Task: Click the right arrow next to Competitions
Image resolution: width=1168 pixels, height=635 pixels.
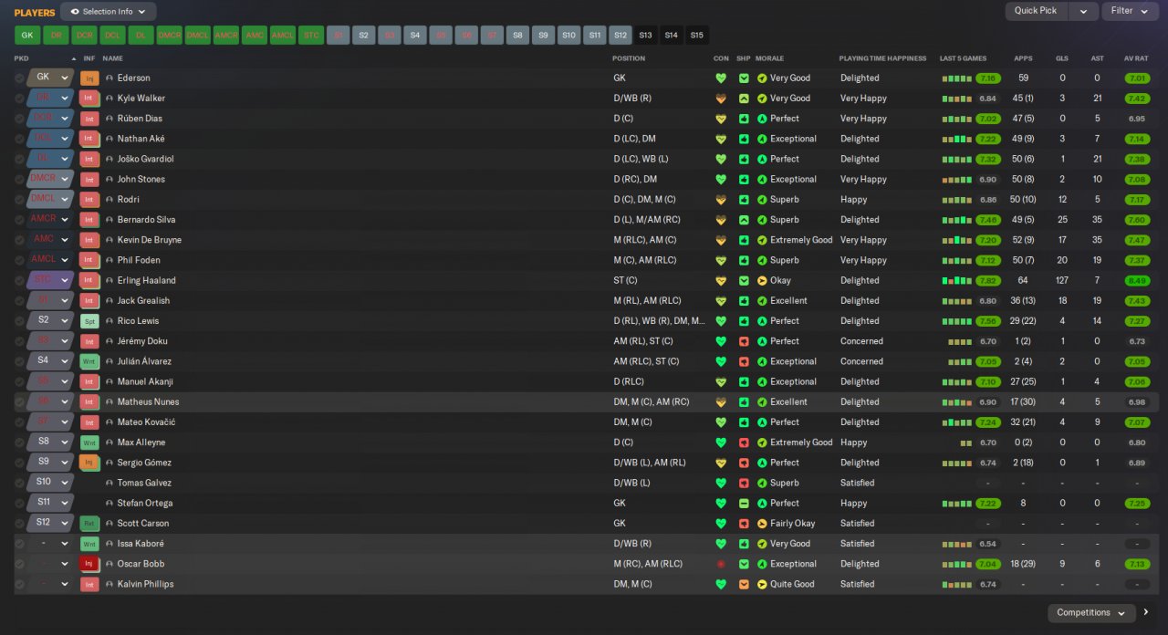Action: click(1146, 613)
